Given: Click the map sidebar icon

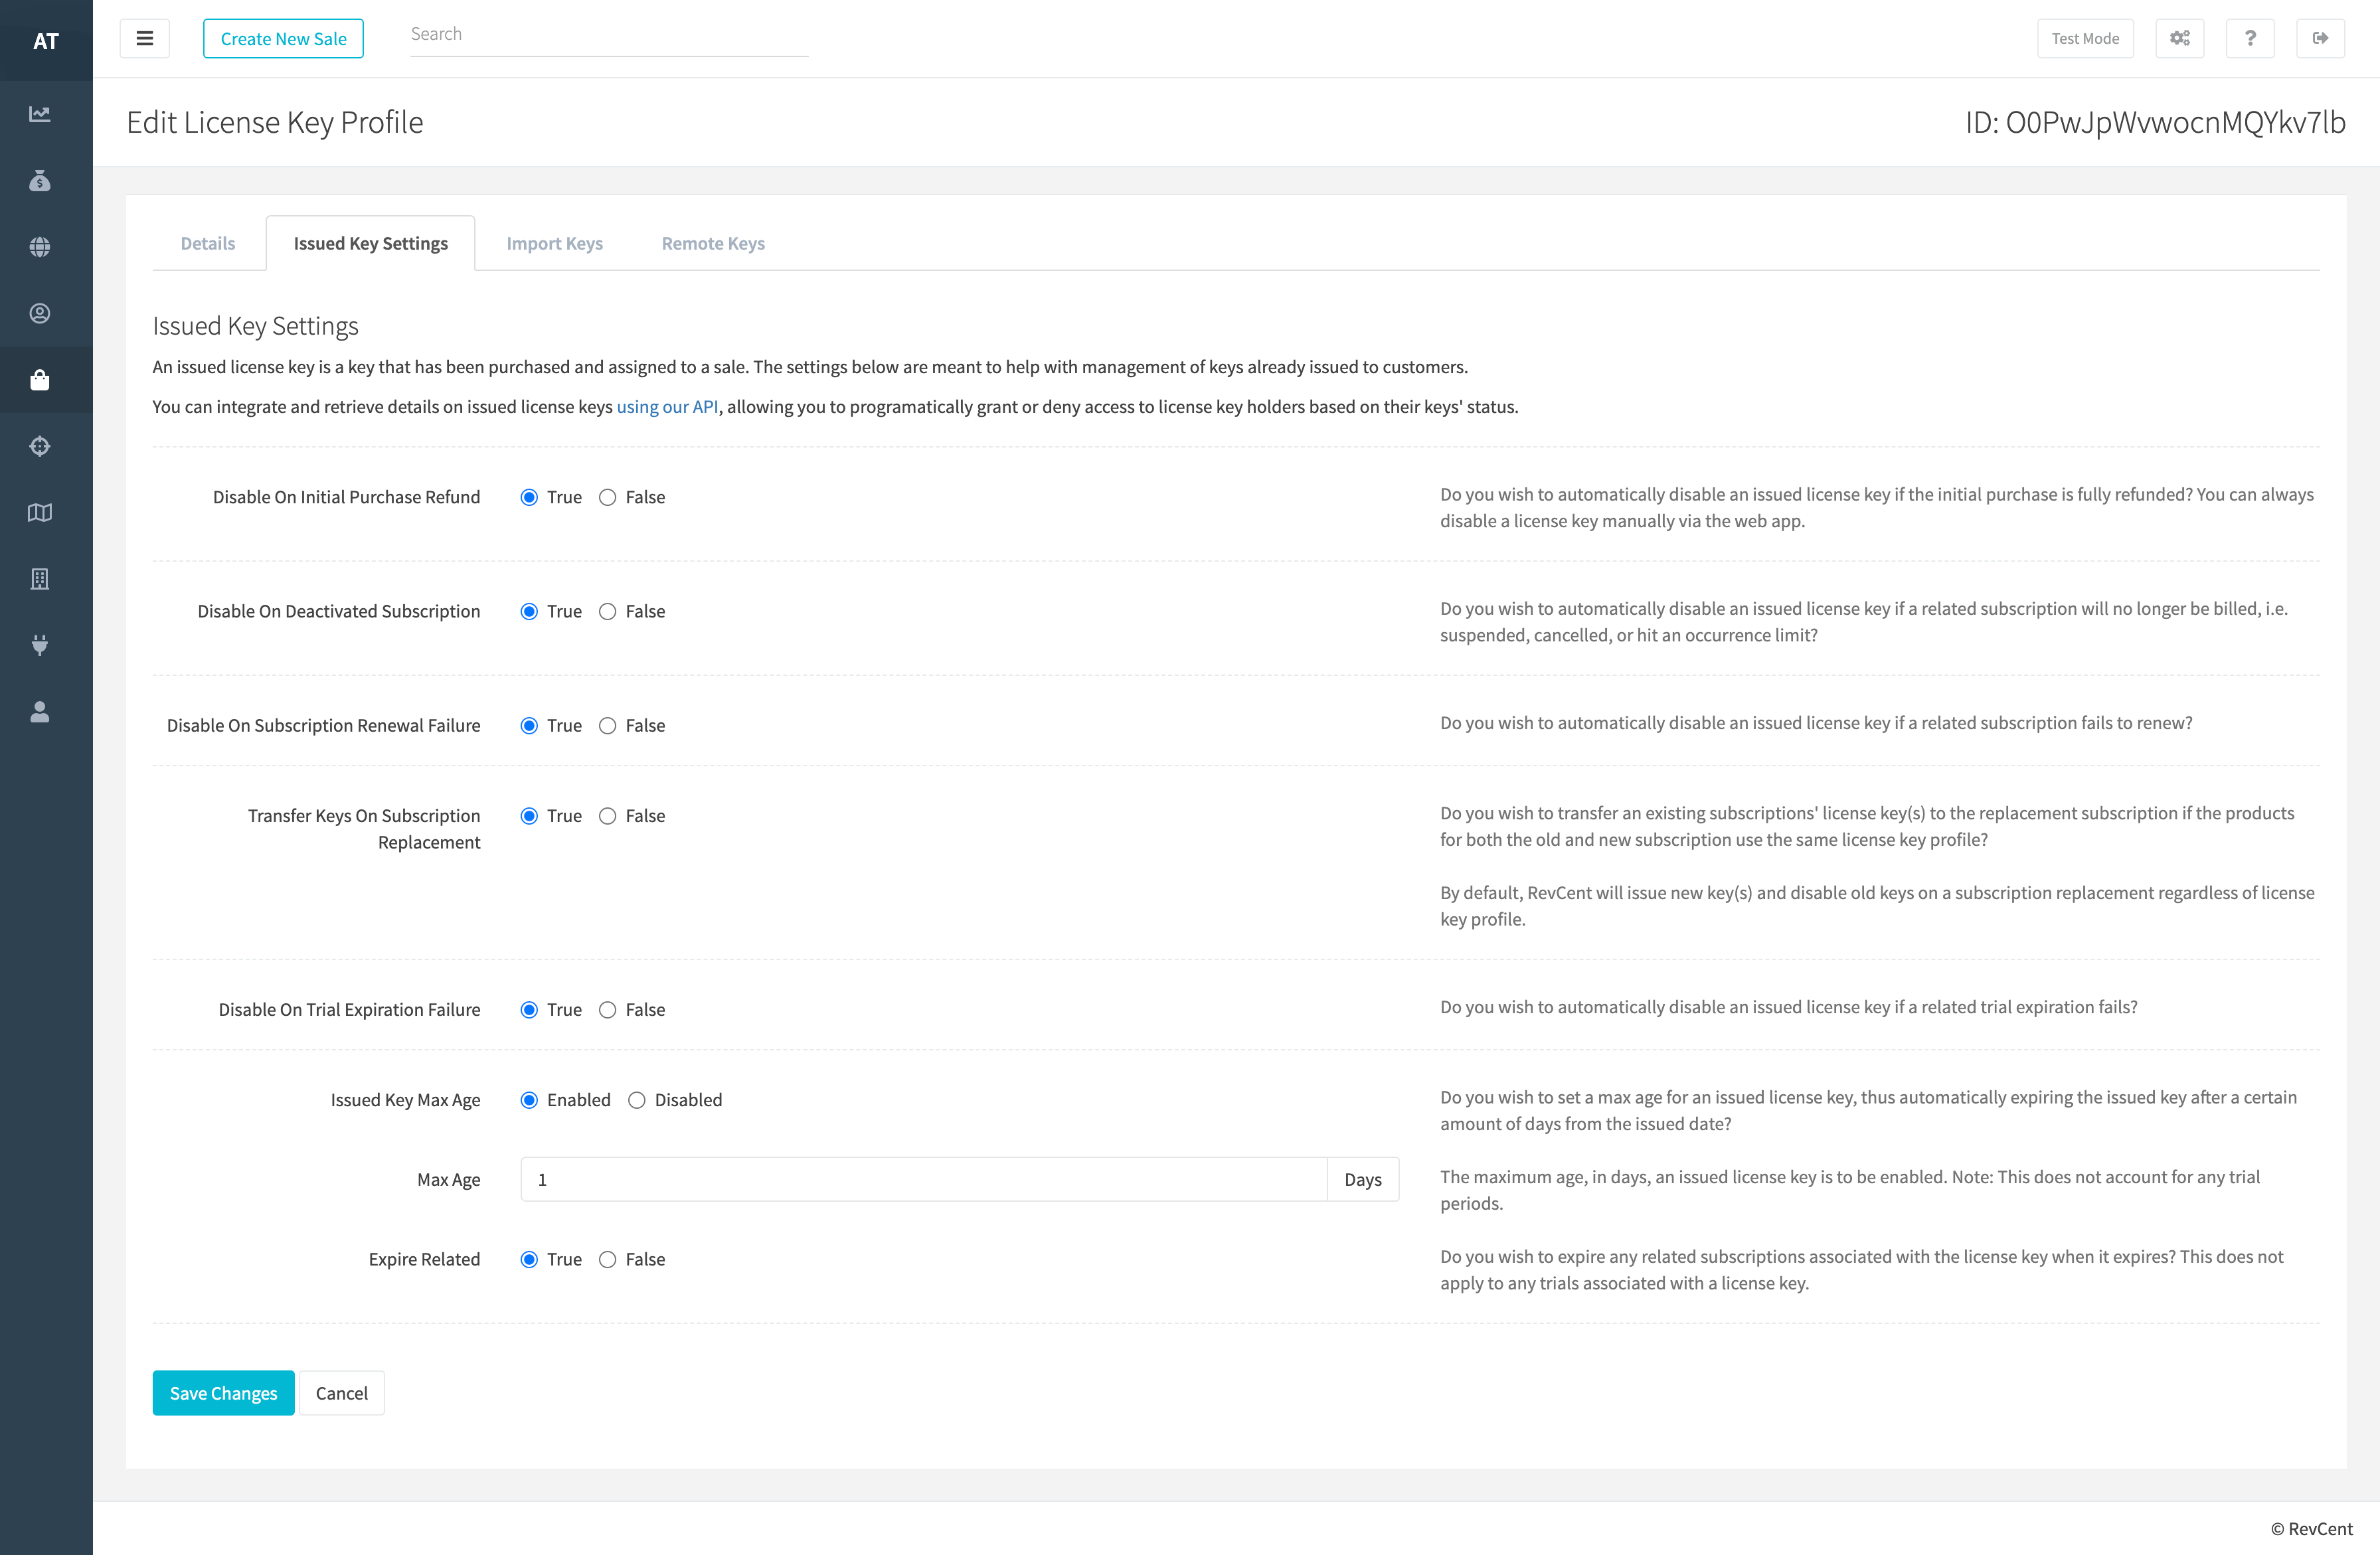Looking at the screenshot, I should (x=40, y=513).
